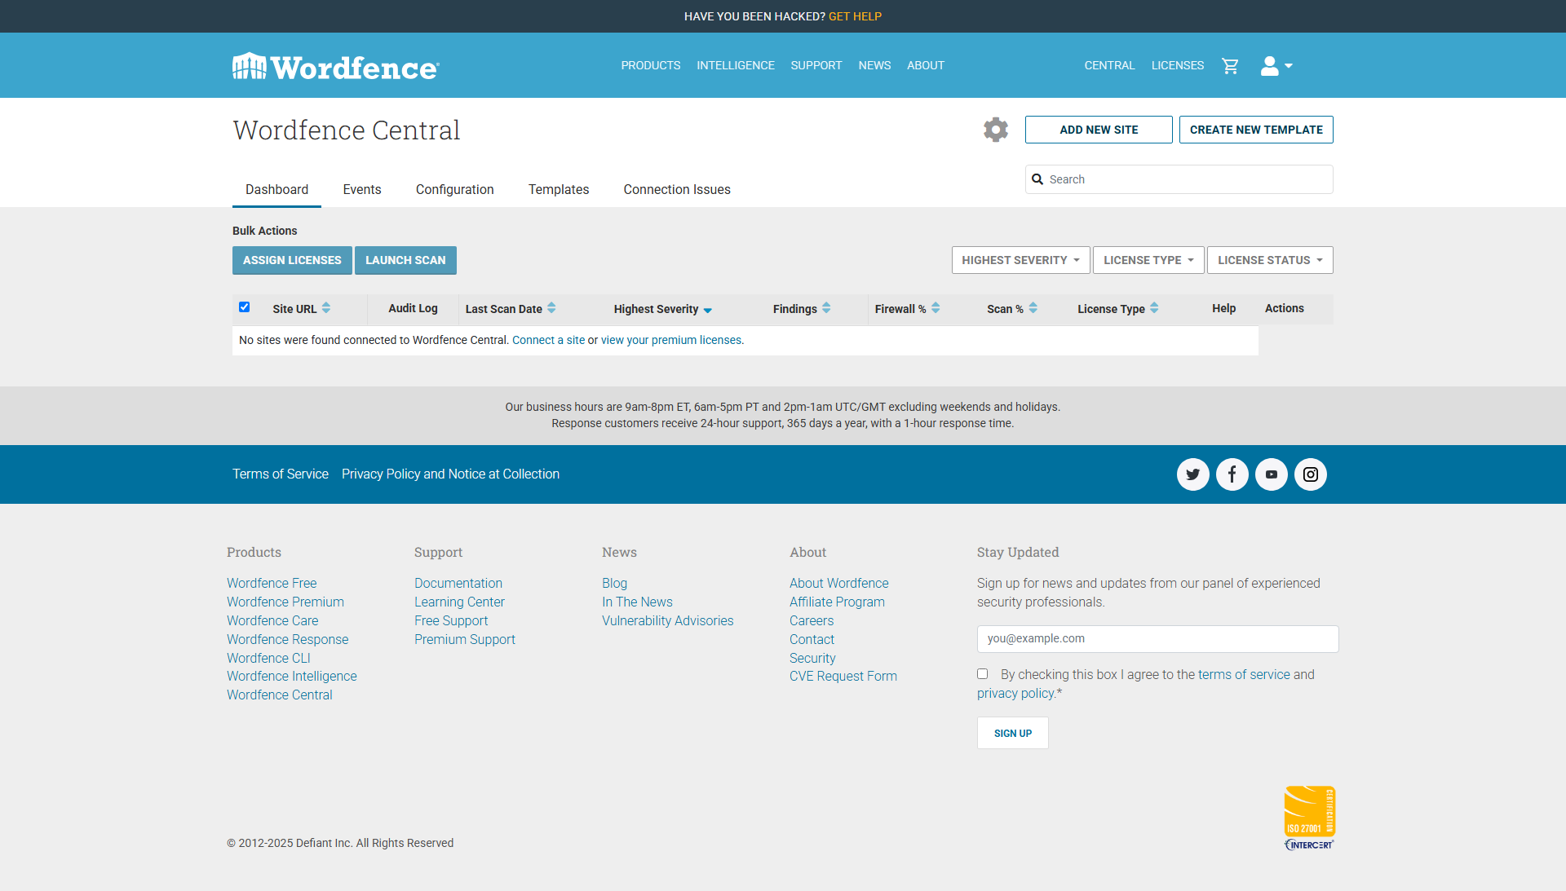Screen dimensions: 1566x891
Task: Expand the License Type filter dropdown
Action: coord(1148,260)
